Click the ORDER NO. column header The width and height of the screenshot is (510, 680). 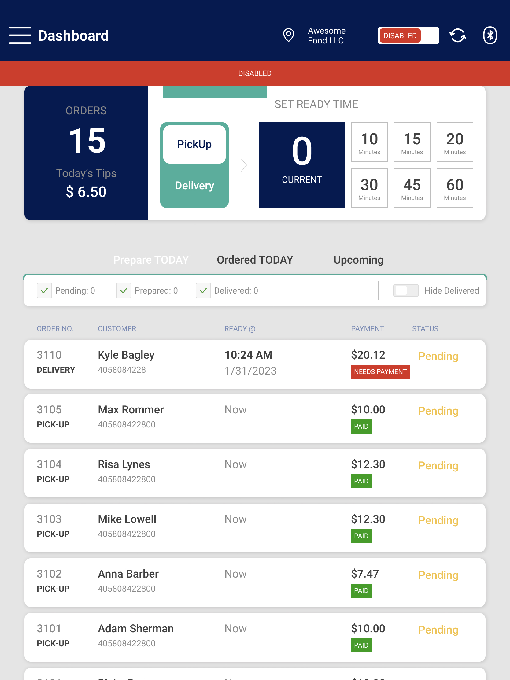click(x=55, y=329)
